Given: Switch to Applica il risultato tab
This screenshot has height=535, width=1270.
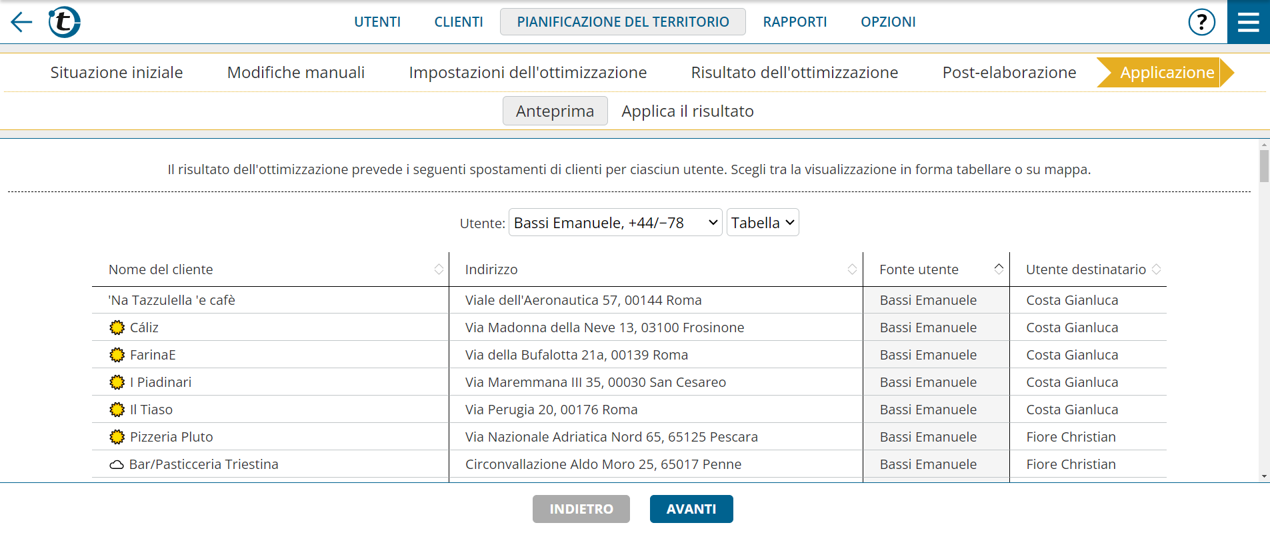Looking at the screenshot, I should [x=687, y=111].
